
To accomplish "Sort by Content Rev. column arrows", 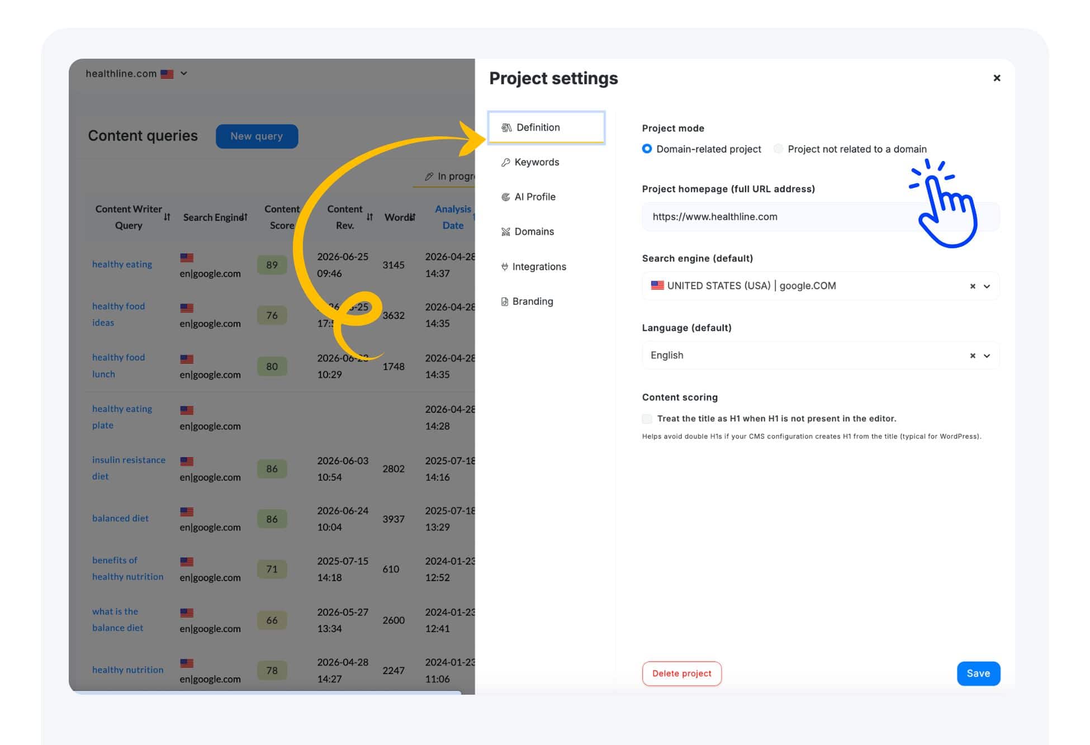I will 369,217.
